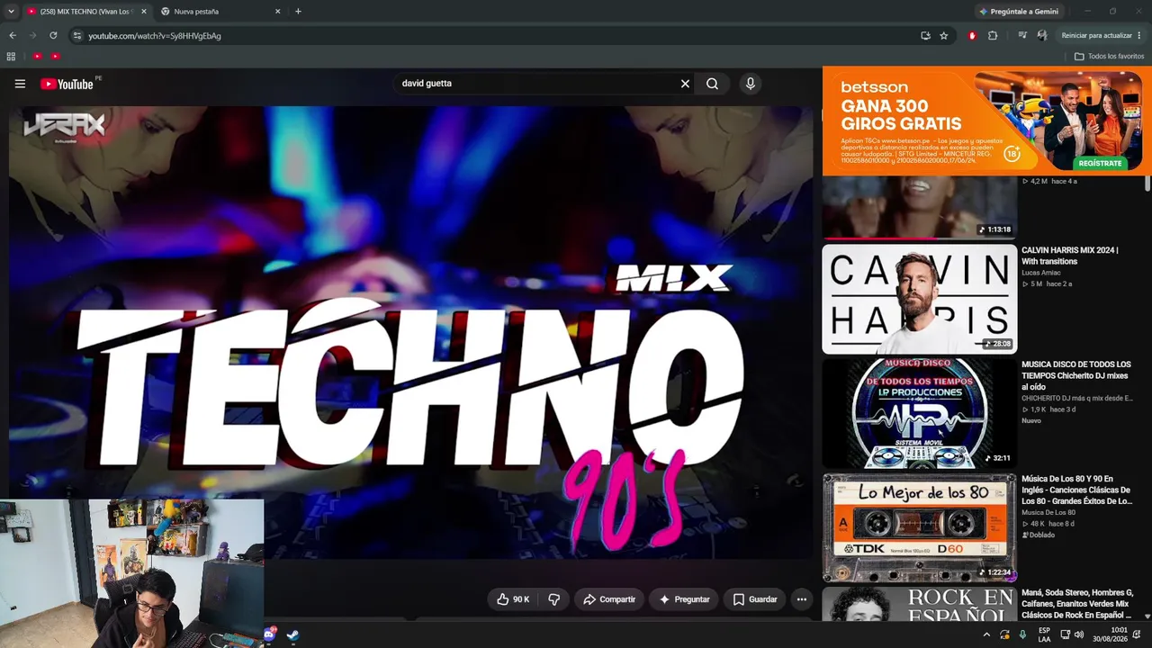Open the CALVIN HARRIS MIX 2024 thumbnail
Screen dimensions: 1152x648
click(919, 299)
